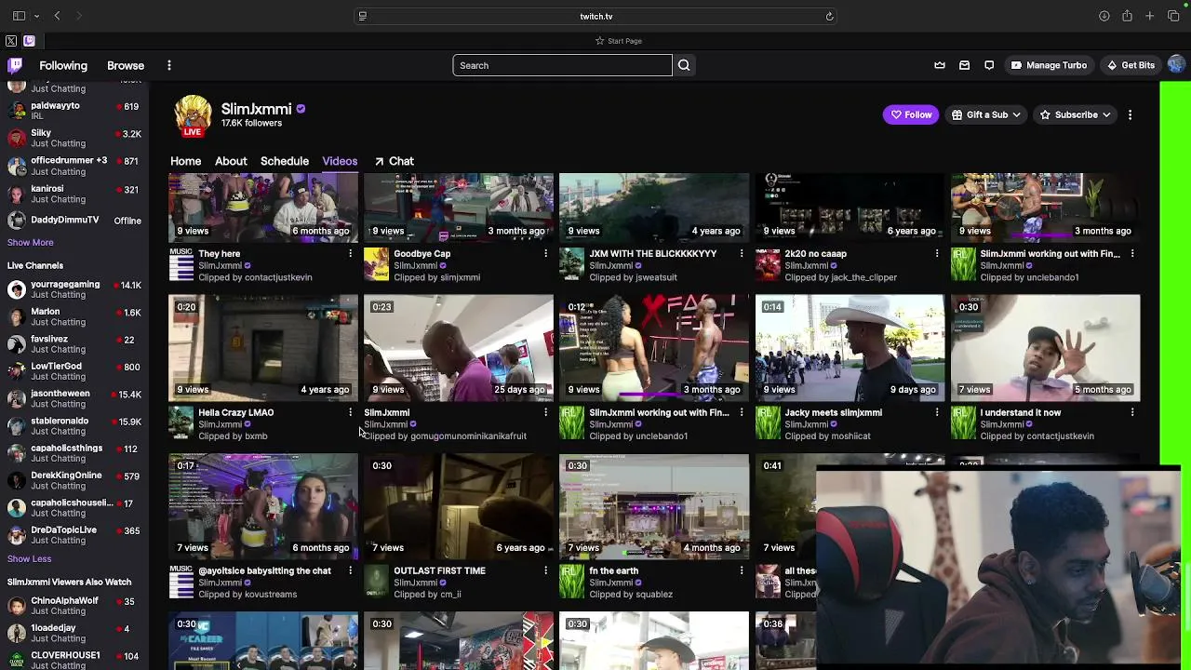Click the Safari address bar twitch.tv
The width and height of the screenshot is (1191, 670).
(596, 16)
